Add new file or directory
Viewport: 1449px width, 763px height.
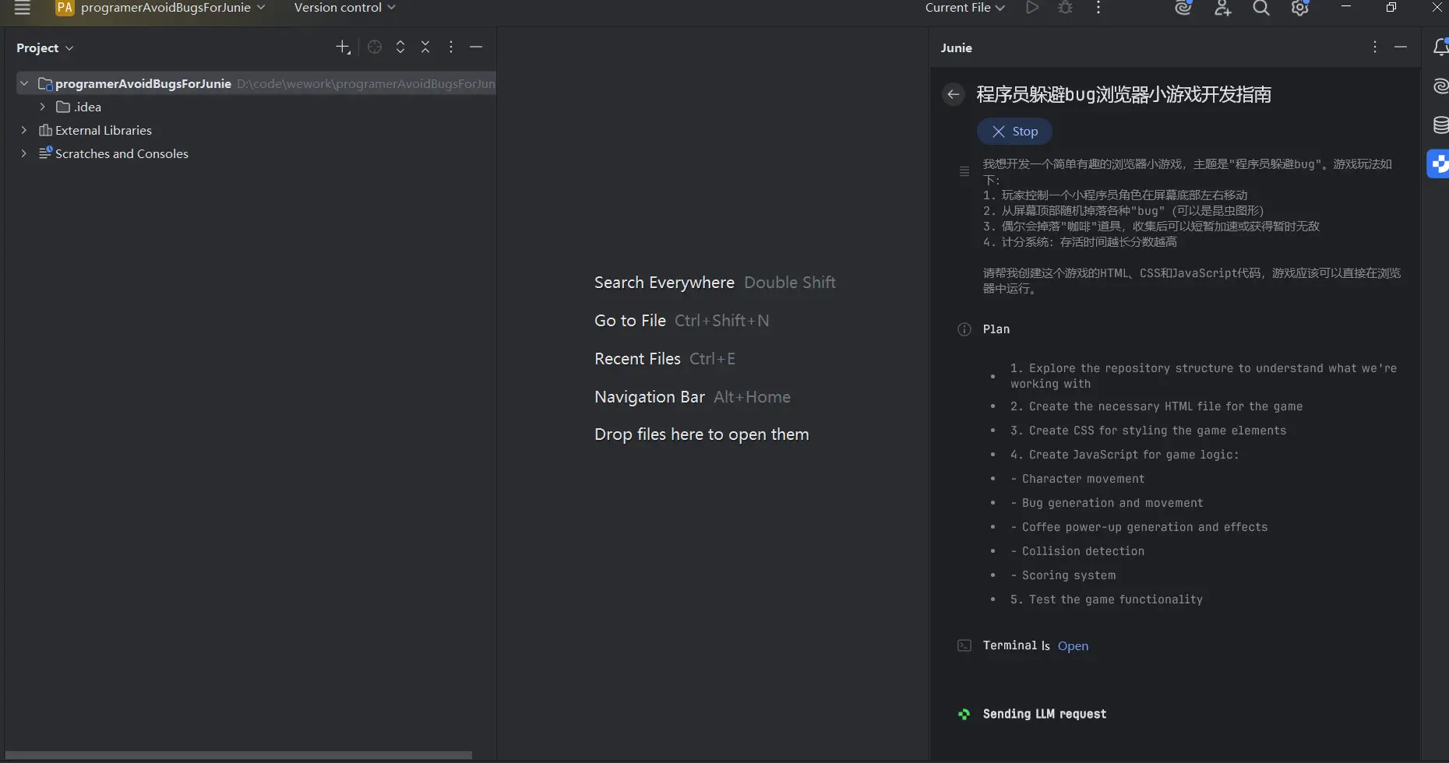pos(343,47)
